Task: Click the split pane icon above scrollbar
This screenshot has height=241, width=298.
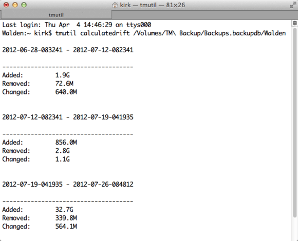Action: tap(295, 23)
